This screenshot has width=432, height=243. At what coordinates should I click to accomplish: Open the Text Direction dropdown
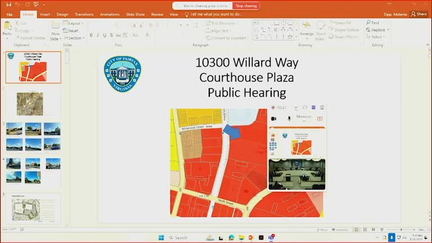coord(221,23)
